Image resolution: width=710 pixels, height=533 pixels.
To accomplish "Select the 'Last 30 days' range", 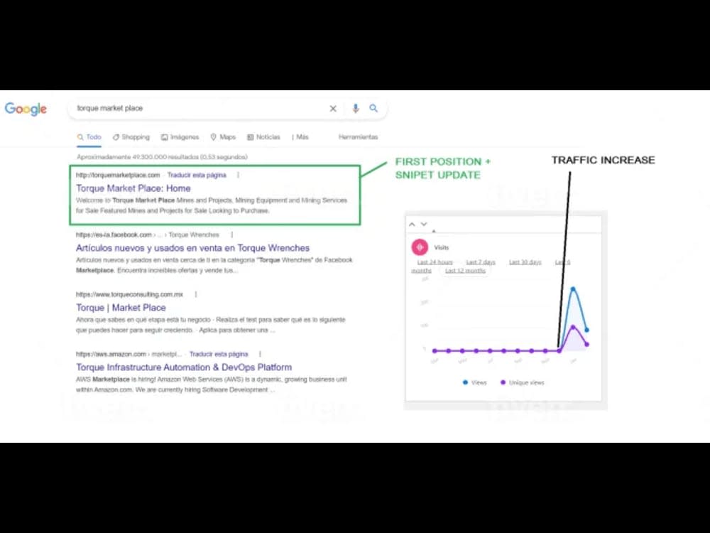I will point(525,262).
